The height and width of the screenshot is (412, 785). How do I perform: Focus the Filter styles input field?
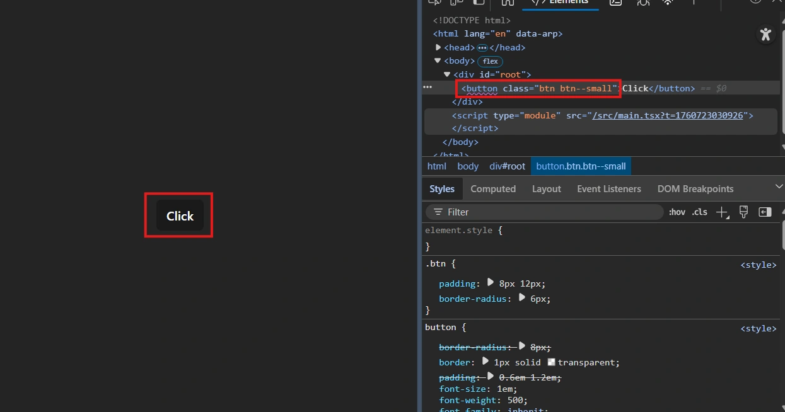(x=545, y=212)
